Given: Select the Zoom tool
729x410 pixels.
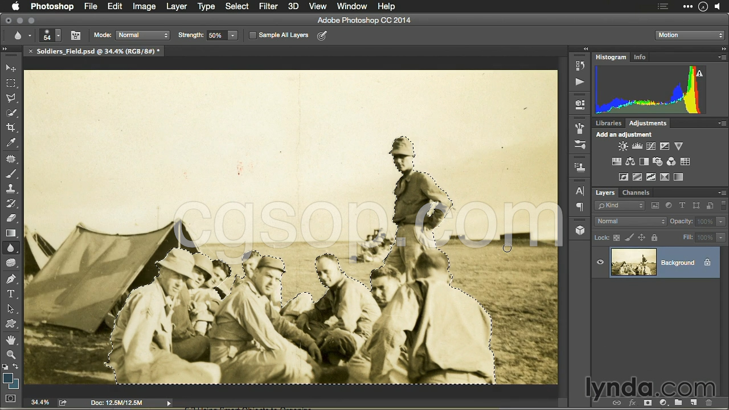Looking at the screenshot, I should click(11, 354).
